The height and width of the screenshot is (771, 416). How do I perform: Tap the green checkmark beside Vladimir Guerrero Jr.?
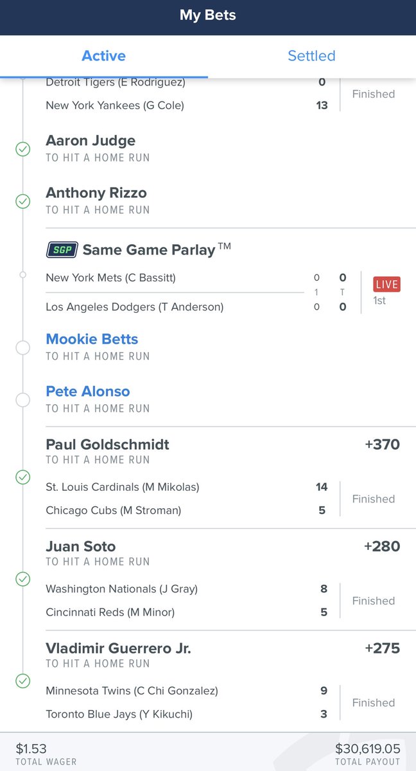pyautogui.click(x=22, y=680)
